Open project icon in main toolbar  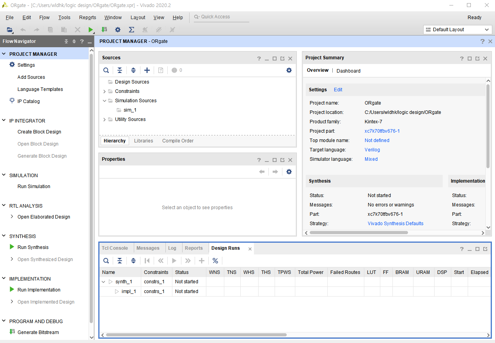(10, 30)
